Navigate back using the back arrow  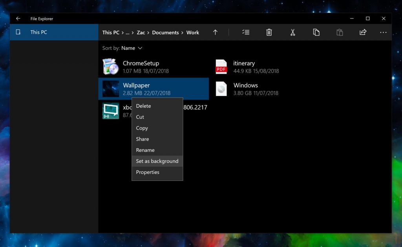(18, 18)
